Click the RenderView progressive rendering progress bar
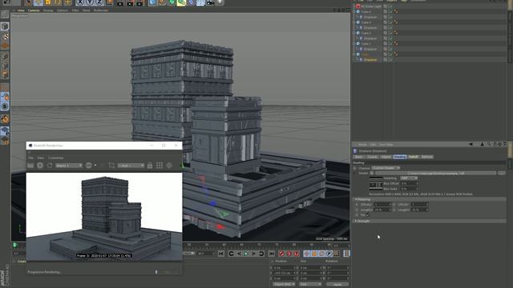513x288 pixels. 168,272
